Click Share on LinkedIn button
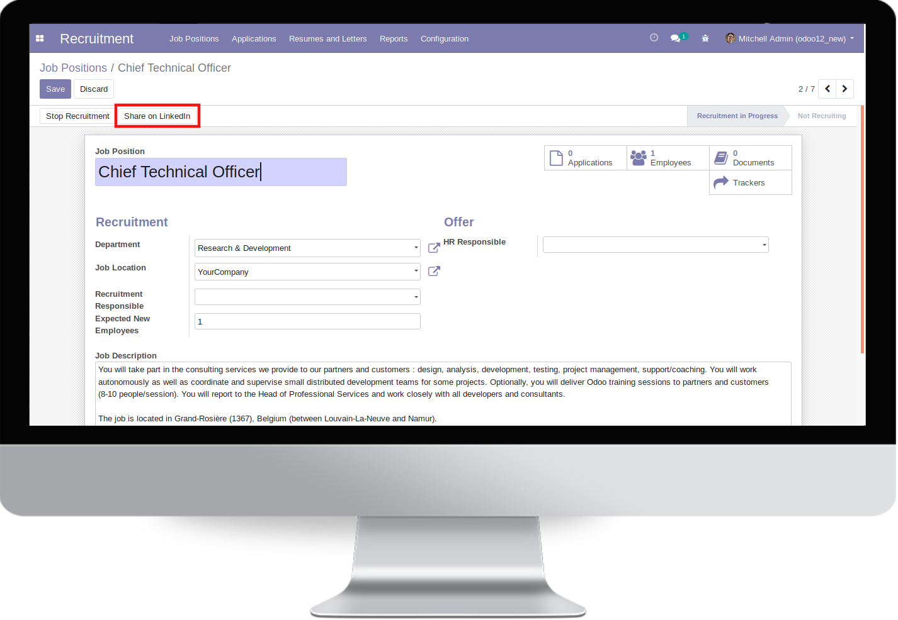 (x=157, y=116)
